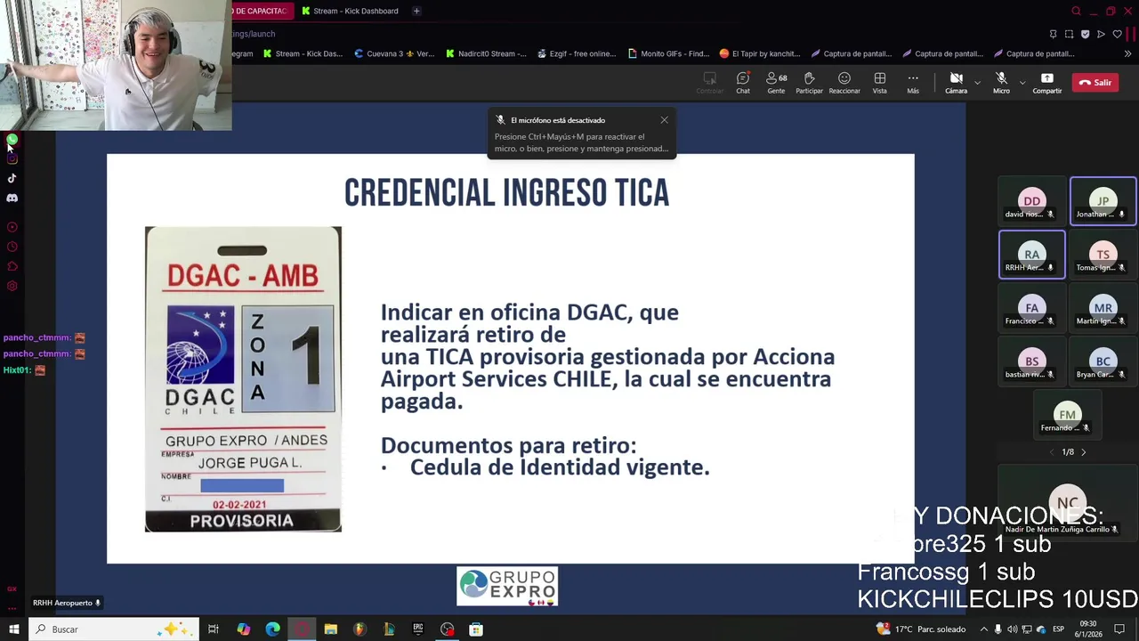Dismiss the microphone deactivated notification
1139x641 pixels.
tap(664, 120)
